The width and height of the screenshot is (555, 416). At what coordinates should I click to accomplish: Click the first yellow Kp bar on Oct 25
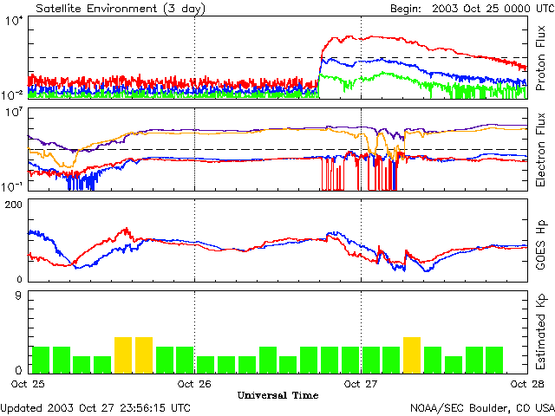(x=123, y=355)
